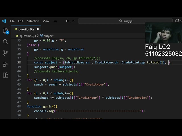Open the Explorer panel icon

5,31
